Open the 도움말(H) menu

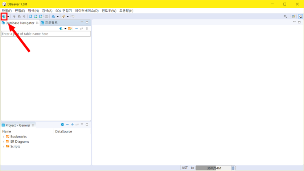pyautogui.click(x=126, y=11)
